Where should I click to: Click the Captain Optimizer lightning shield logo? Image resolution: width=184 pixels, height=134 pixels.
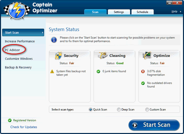(17, 10)
